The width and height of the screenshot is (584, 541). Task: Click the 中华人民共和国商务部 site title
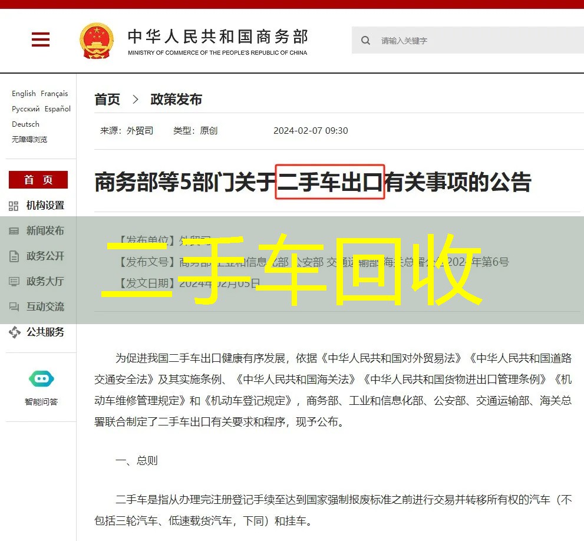[218, 37]
